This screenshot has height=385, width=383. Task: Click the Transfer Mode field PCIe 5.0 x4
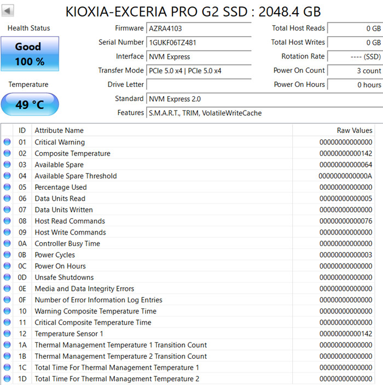199,71
